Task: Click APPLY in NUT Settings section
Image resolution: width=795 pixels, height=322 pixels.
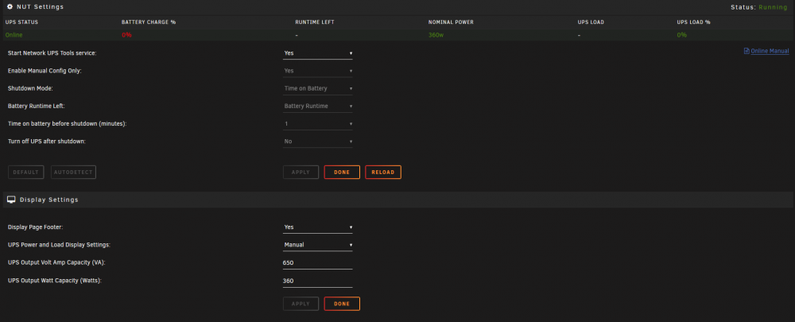Action: tap(301, 173)
